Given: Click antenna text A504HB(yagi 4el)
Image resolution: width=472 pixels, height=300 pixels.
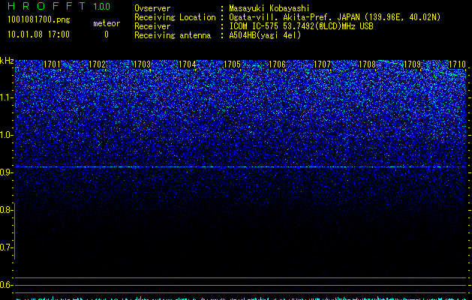Looking at the screenshot, I should 265,35.
